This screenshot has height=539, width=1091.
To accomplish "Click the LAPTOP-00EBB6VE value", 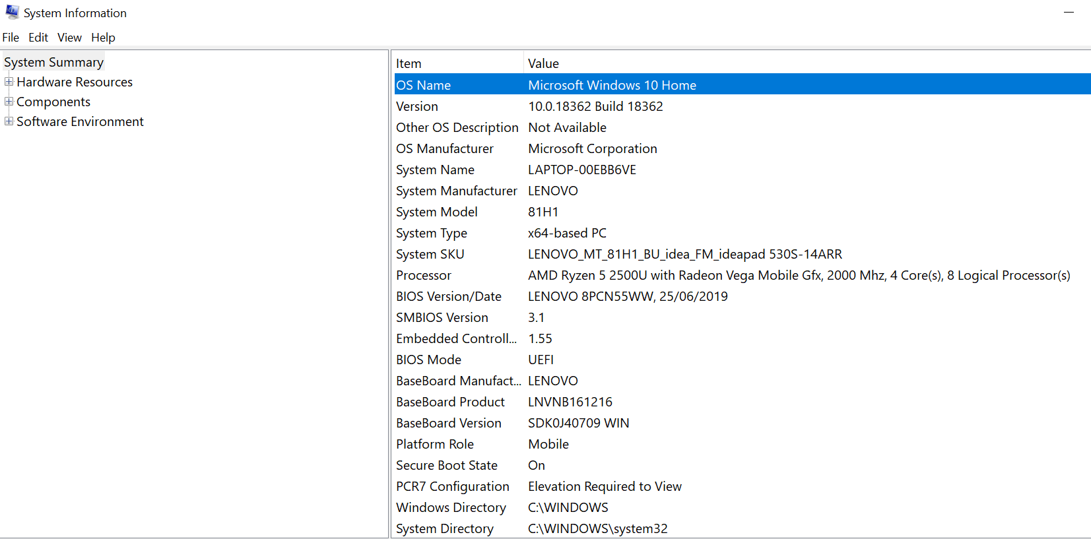I will tap(582, 170).
